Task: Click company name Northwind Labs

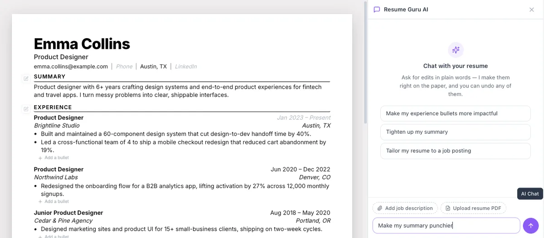Action: click(56, 177)
